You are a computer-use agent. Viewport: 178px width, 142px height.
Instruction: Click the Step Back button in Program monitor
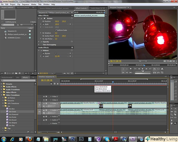139,69
